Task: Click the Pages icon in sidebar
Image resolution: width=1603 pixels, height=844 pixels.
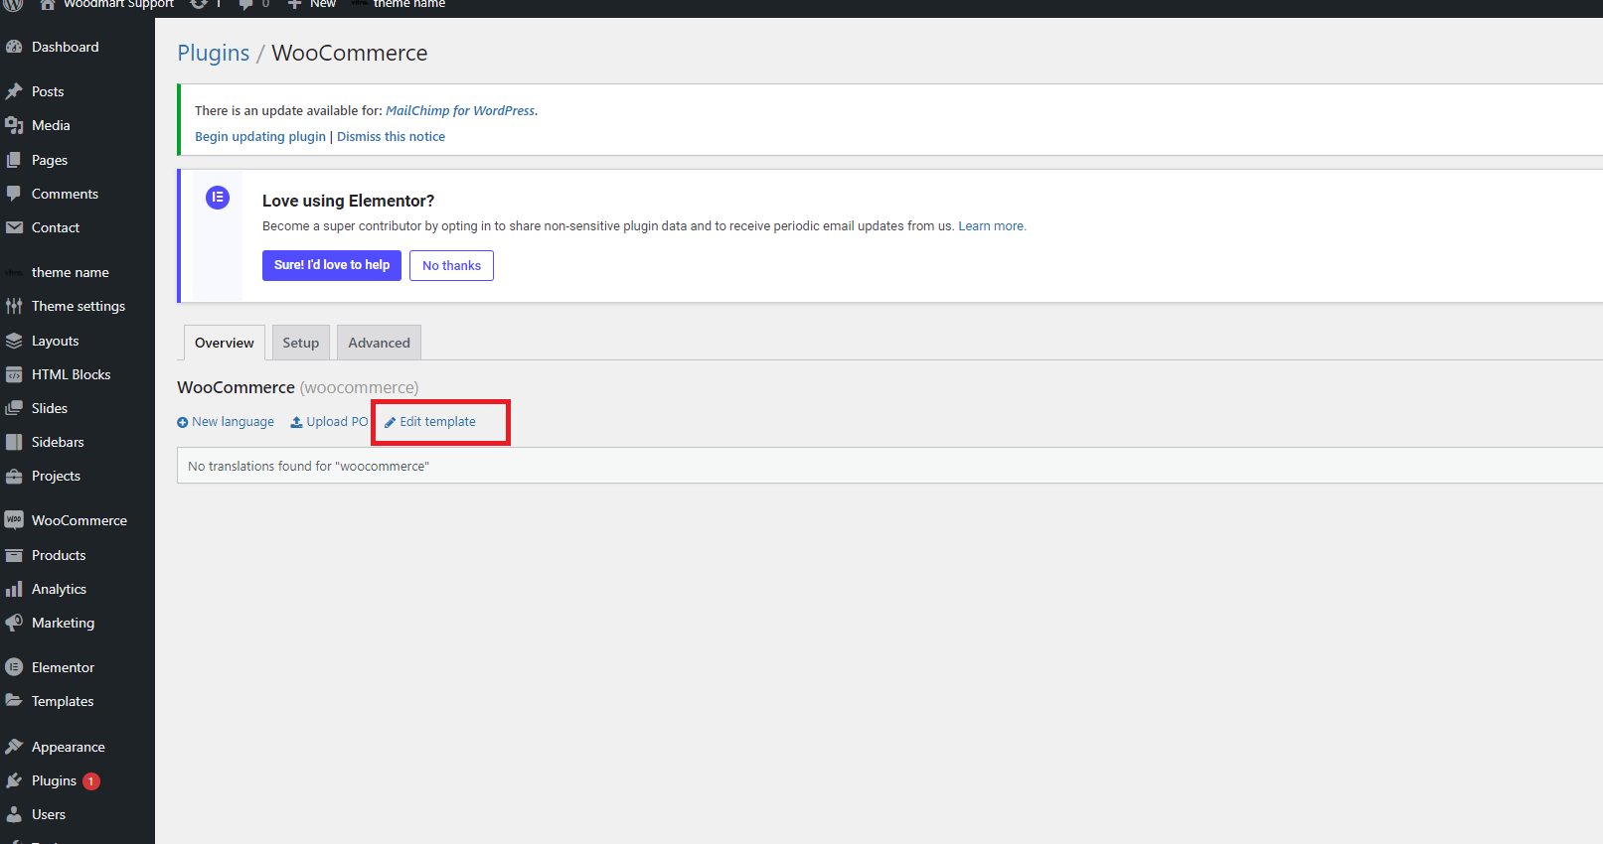Action: click(14, 160)
